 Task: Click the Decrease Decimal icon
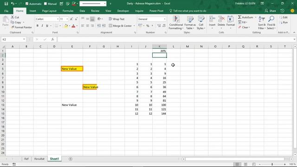click(x=164, y=26)
